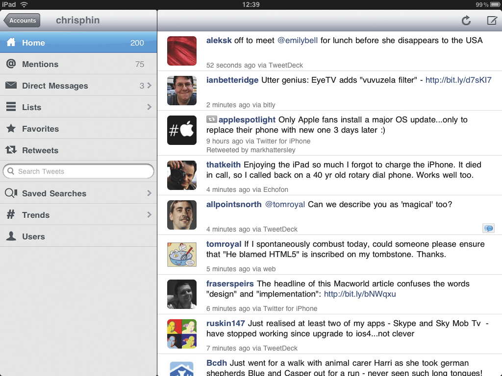Open the Favorites section
This screenshot has height=376, width=502.
click(x=78, y=129)
